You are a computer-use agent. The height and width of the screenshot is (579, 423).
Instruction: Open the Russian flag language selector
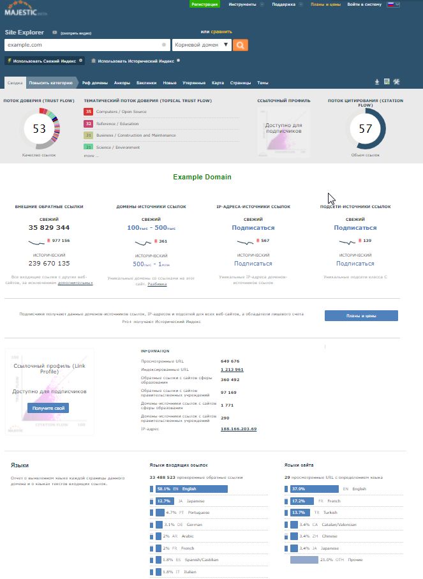[393, 4]
